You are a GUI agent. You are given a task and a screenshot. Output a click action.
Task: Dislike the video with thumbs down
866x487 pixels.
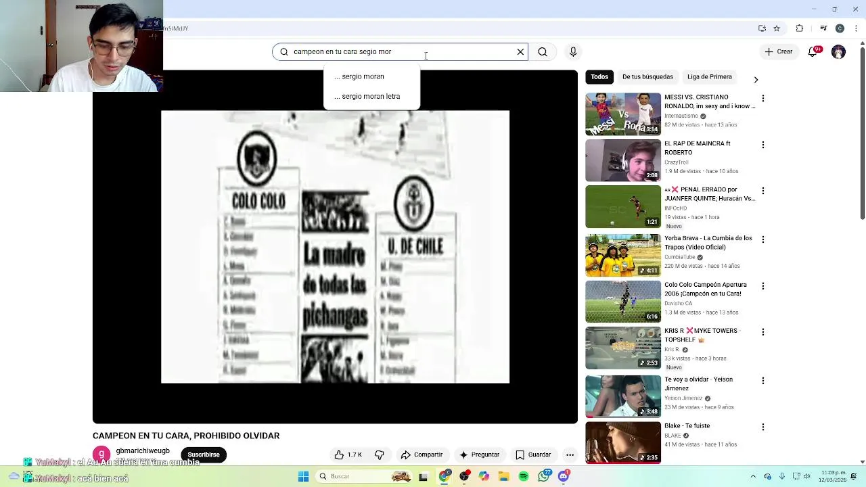click(x=380, y=455)
